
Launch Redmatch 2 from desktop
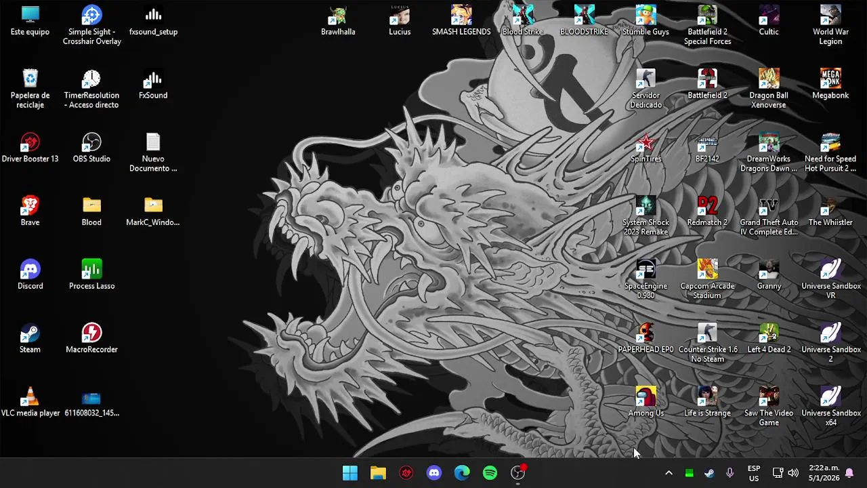point(707,211)
